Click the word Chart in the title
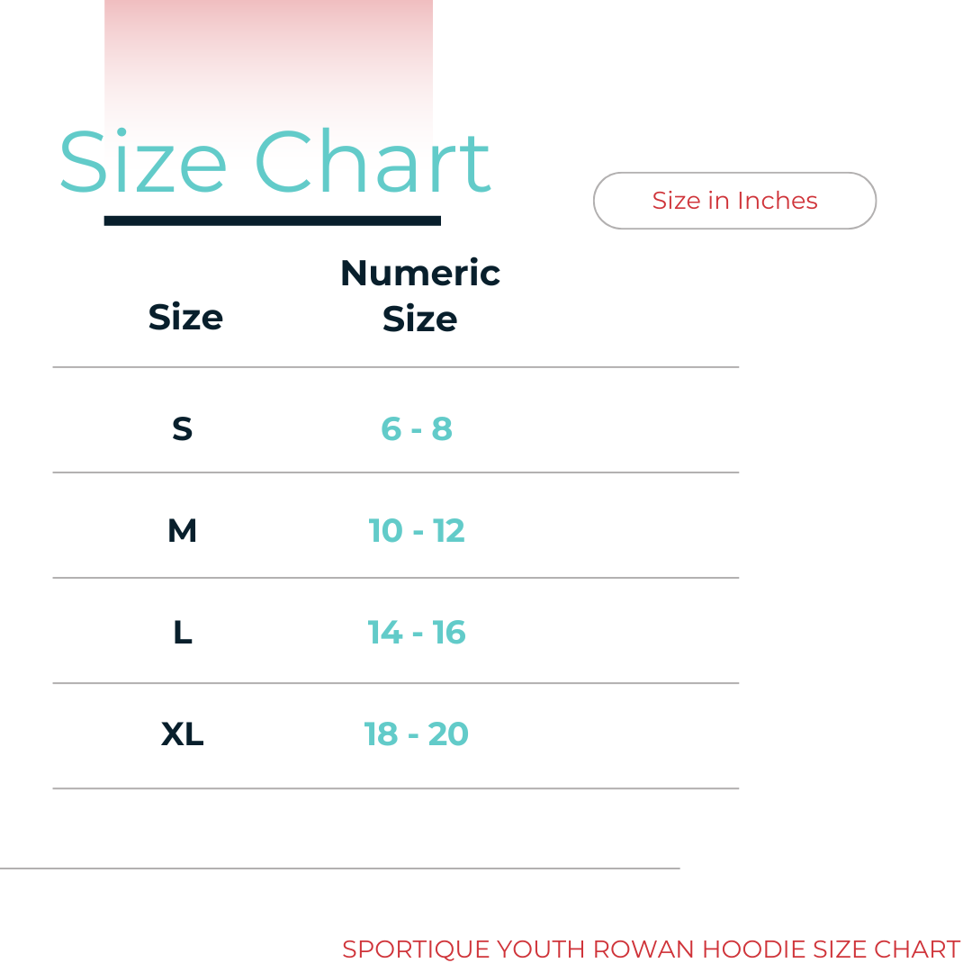This screenshot has width=972, height=972. click(373, 163)
